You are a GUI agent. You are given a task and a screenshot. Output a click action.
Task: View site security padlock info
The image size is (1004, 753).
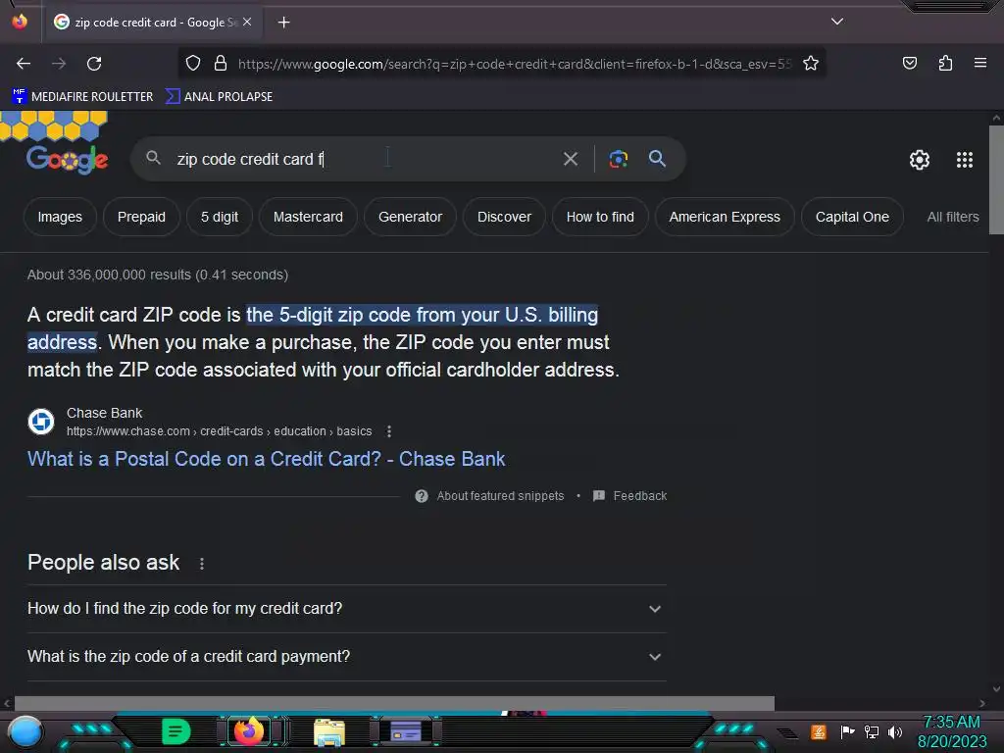click(221, 64)
